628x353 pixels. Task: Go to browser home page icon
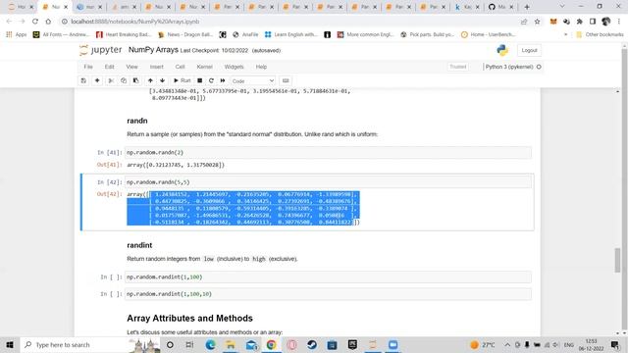[48, 22]
